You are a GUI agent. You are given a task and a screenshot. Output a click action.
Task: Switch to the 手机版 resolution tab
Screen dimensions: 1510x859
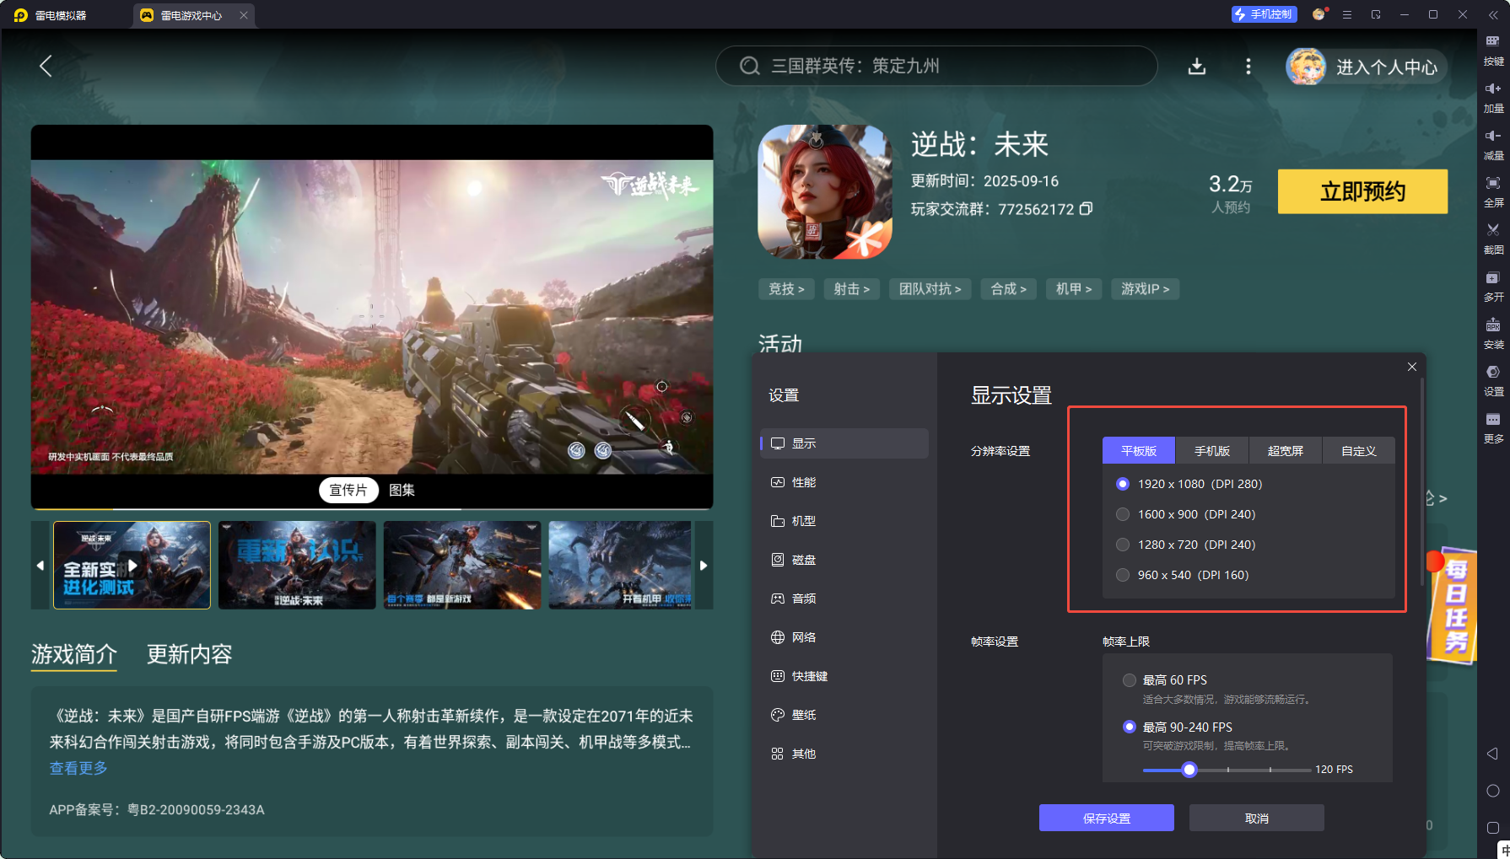point(1212,450)
